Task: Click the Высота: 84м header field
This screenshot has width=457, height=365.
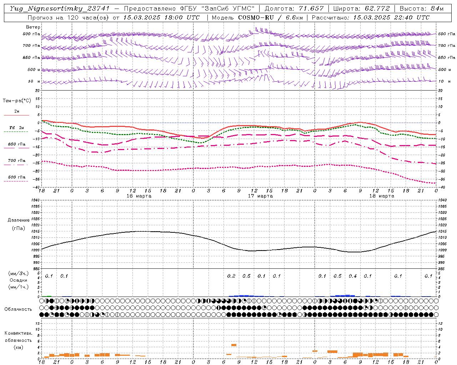Action: tap(421, 9)
